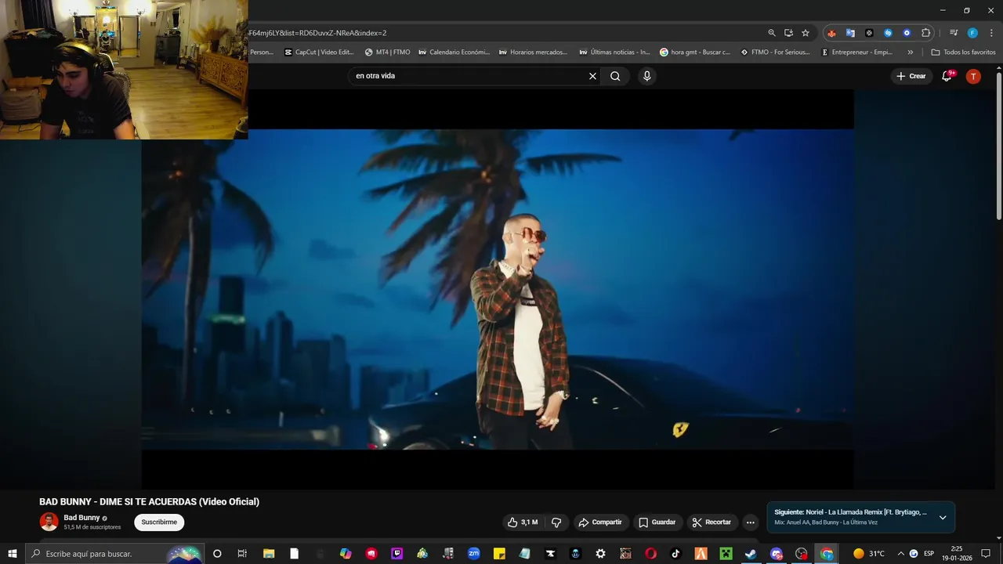Share the video using Compartir
1003x564 pixels.
600,522
